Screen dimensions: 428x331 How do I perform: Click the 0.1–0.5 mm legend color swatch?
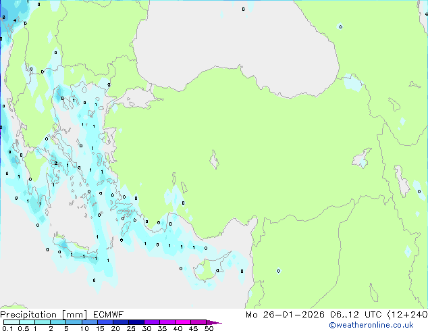tap(11, 322)
